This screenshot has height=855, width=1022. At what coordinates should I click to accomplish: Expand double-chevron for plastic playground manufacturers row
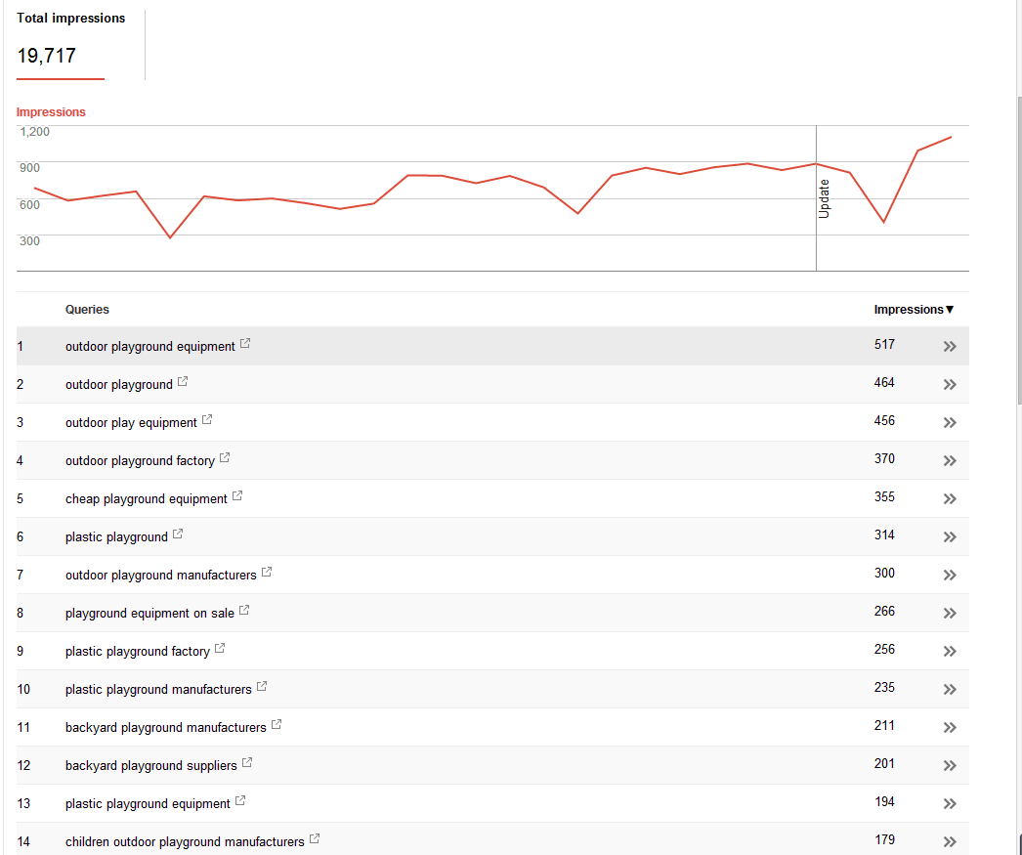click(950, 690)
